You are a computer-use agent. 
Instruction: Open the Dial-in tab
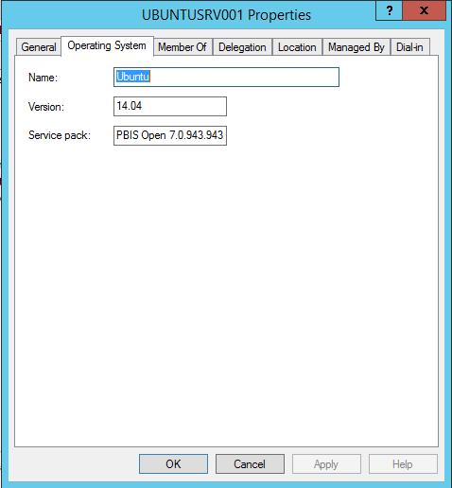point(409,47)
